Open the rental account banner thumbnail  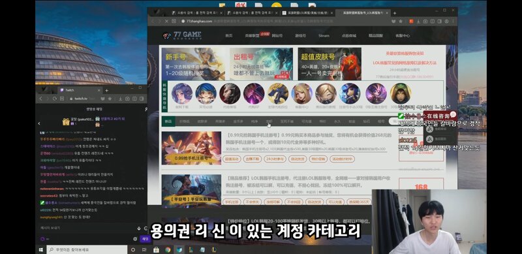click(261, 64)
